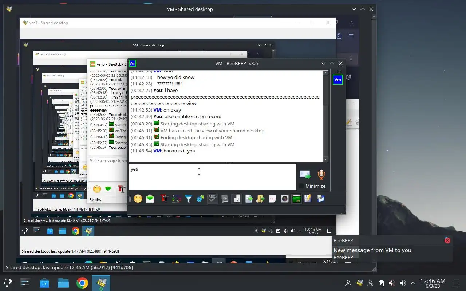Click the last toolbar floppy icon
The width and height of the screenshot is (466, 291).
(320, 199)
